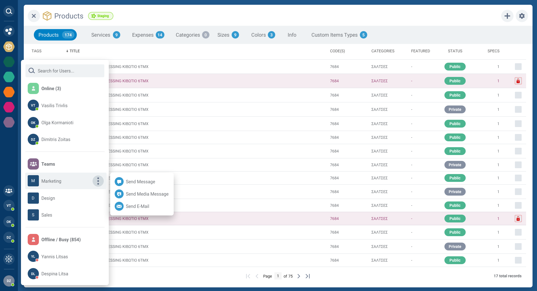The image size is (537, 291).
Task: Click the plus icon to add product
Action: coord(507,16)
